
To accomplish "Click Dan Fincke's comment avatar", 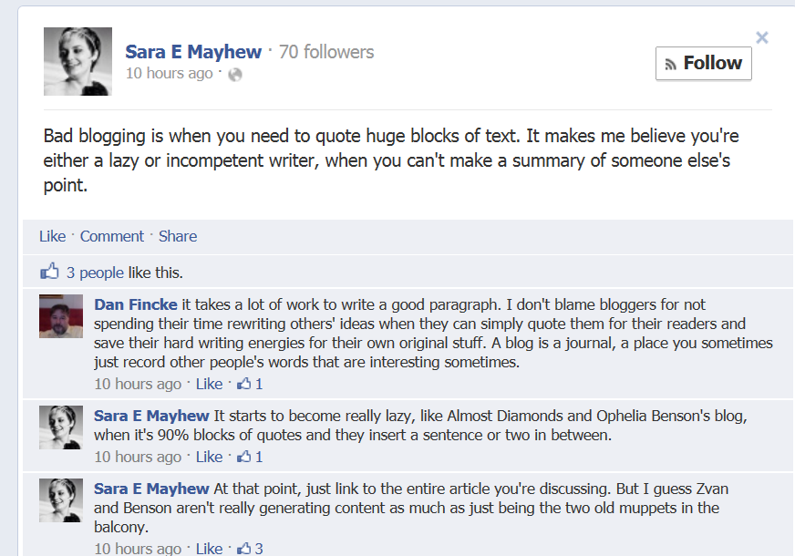I will [x=61, y=316].
